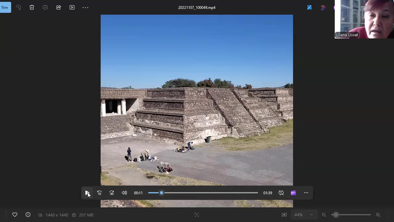Rotate the video using the rotate icon
The height and width of the screenshot is (222, 394).
click(18, 7)
